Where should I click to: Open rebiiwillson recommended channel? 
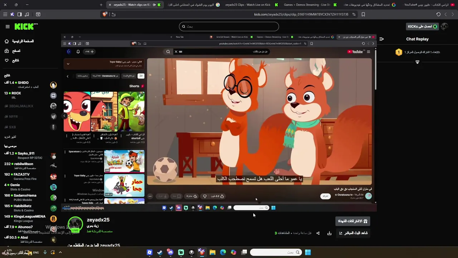pyautogui.click(x=30, y=166)
